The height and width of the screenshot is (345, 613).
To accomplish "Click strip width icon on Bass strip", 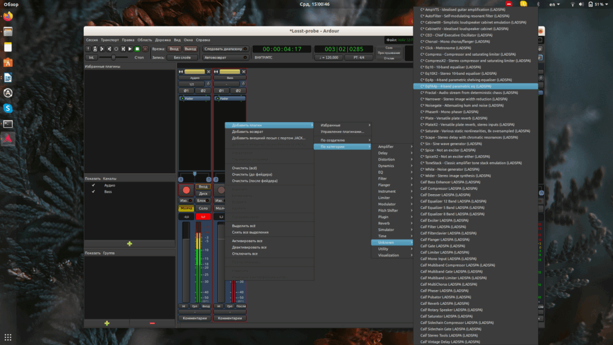I will 216,72.
